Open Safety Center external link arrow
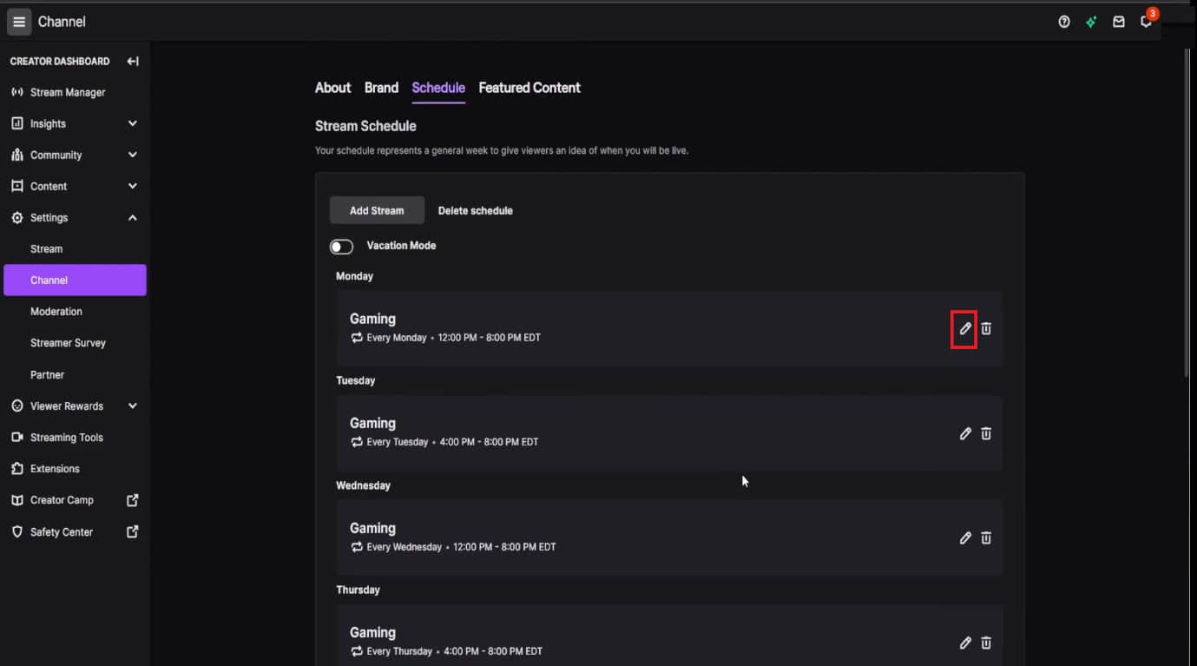The height and width of the screenshot is (666, 1197). tap(133, 531)
